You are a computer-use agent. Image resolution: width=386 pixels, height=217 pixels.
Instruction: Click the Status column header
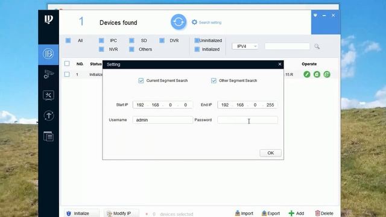[x=96, y=64]
